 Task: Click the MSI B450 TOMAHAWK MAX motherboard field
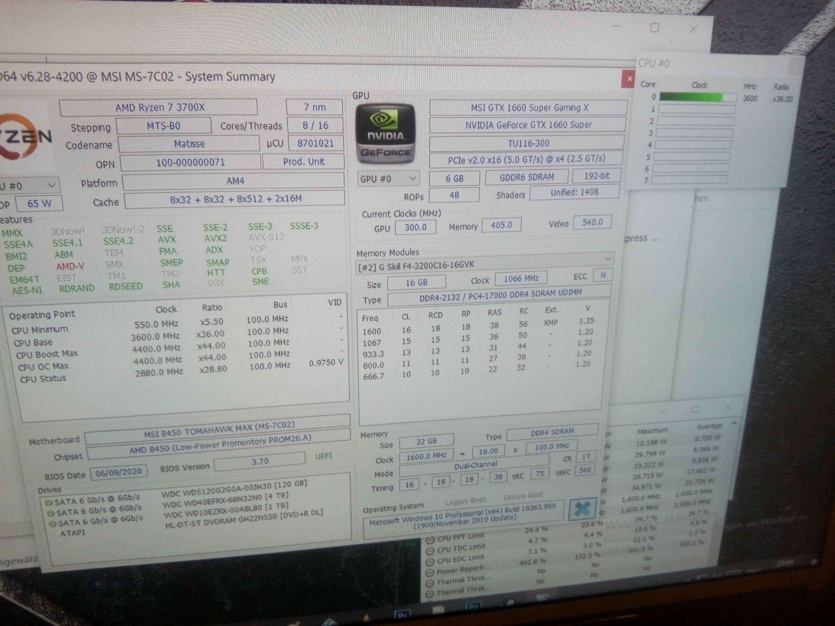(x=218, y=430)
